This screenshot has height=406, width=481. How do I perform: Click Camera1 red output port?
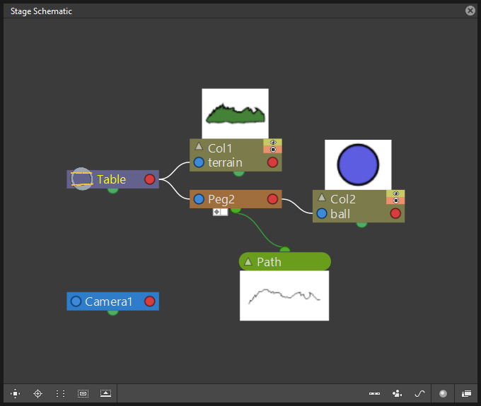tap(150, 301)
